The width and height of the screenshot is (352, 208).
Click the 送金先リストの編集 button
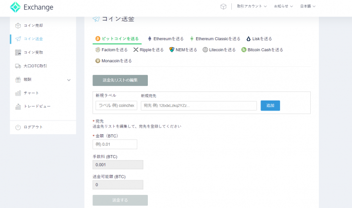[120, 80]
